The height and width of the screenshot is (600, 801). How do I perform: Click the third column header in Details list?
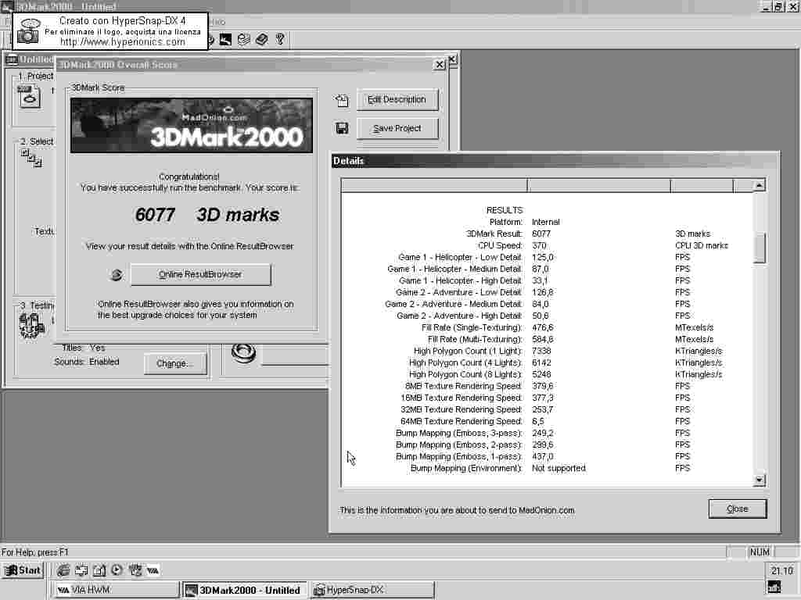(x=702, y=185)
